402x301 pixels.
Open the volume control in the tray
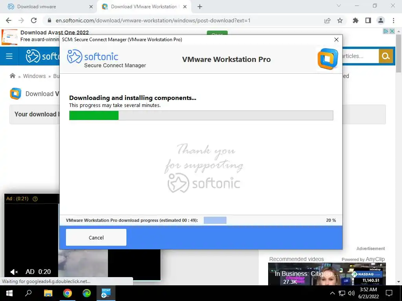pyautogui.click(x=351, y=293)
